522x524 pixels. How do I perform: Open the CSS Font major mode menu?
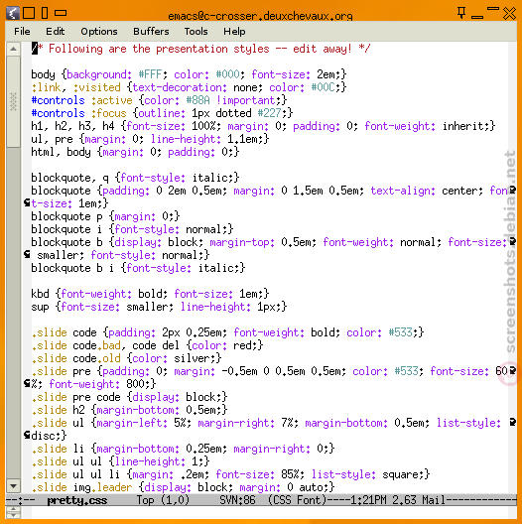coord(297,500)
